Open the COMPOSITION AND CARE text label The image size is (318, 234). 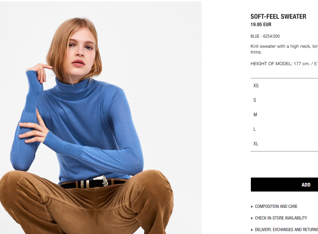click(x=276, y=207)
